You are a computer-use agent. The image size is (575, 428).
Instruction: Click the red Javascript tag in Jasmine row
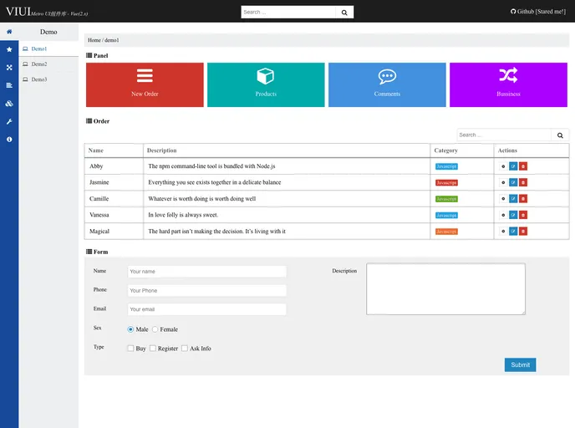(x=446, y=182)
